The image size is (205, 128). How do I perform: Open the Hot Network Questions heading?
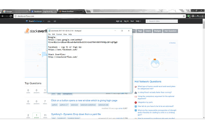click(x=148, y=82)
